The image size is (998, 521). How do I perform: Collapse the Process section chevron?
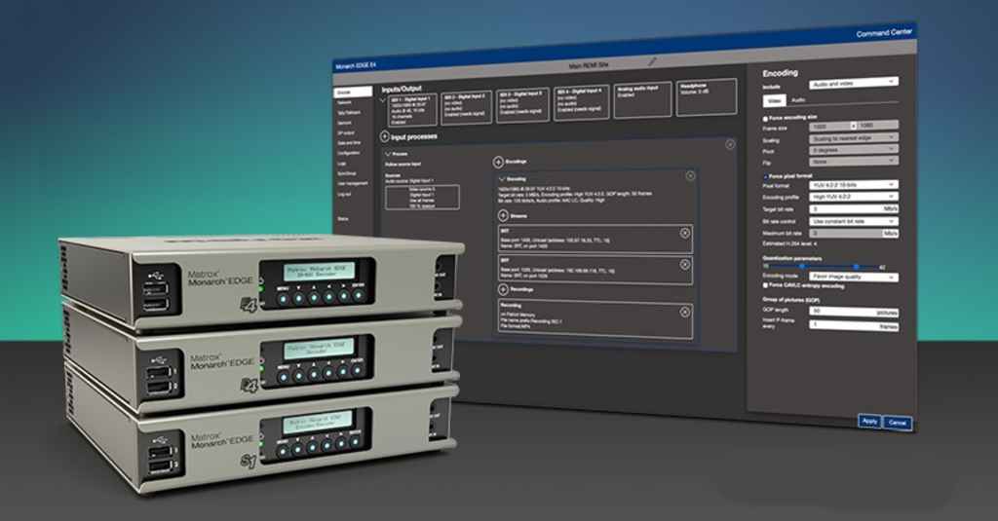click(x=388, y=154)
